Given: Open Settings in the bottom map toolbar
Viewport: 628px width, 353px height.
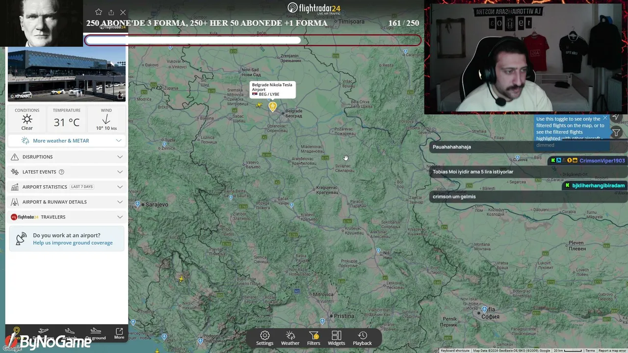Looking at the screenshot, I should [x=264, y=338].
